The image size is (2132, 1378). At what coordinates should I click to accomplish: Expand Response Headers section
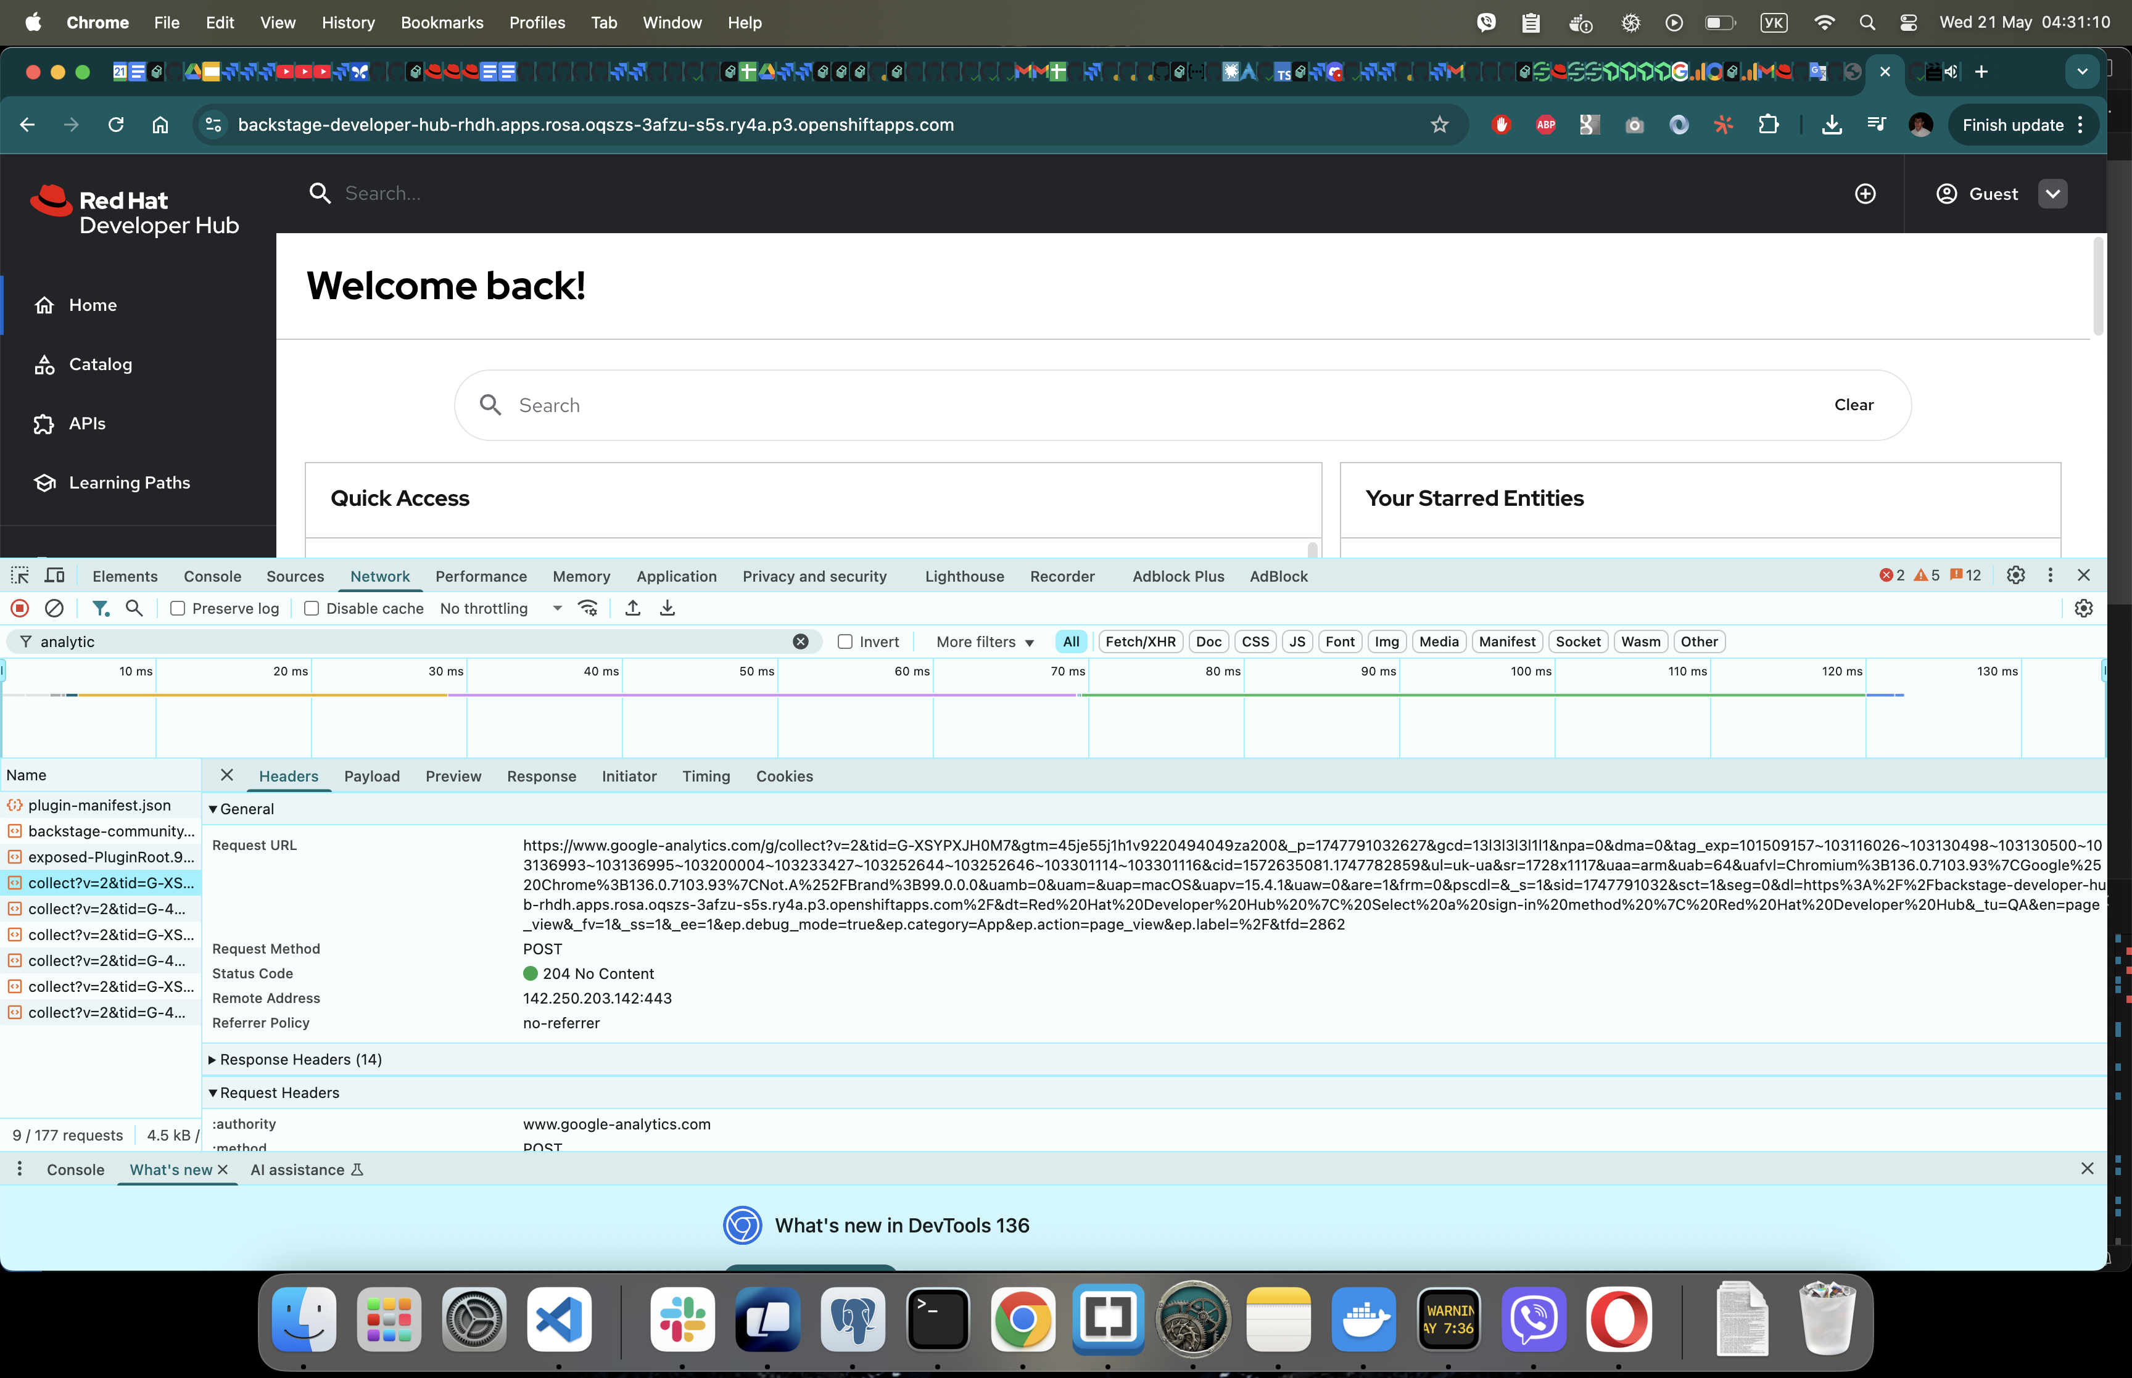(x=300, y=1060)
